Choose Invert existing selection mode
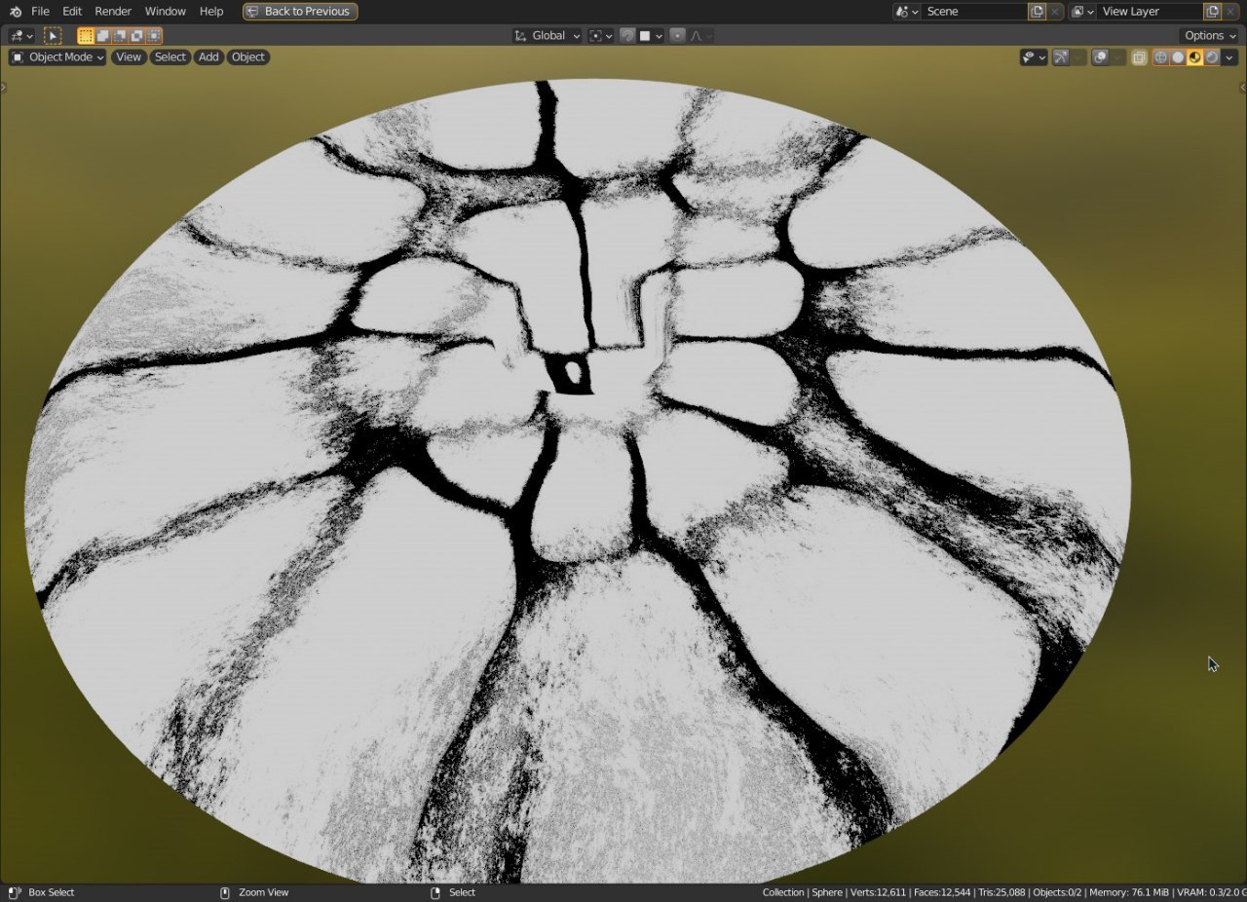This screenshot has width=1247, height=902. pos(136,36)
